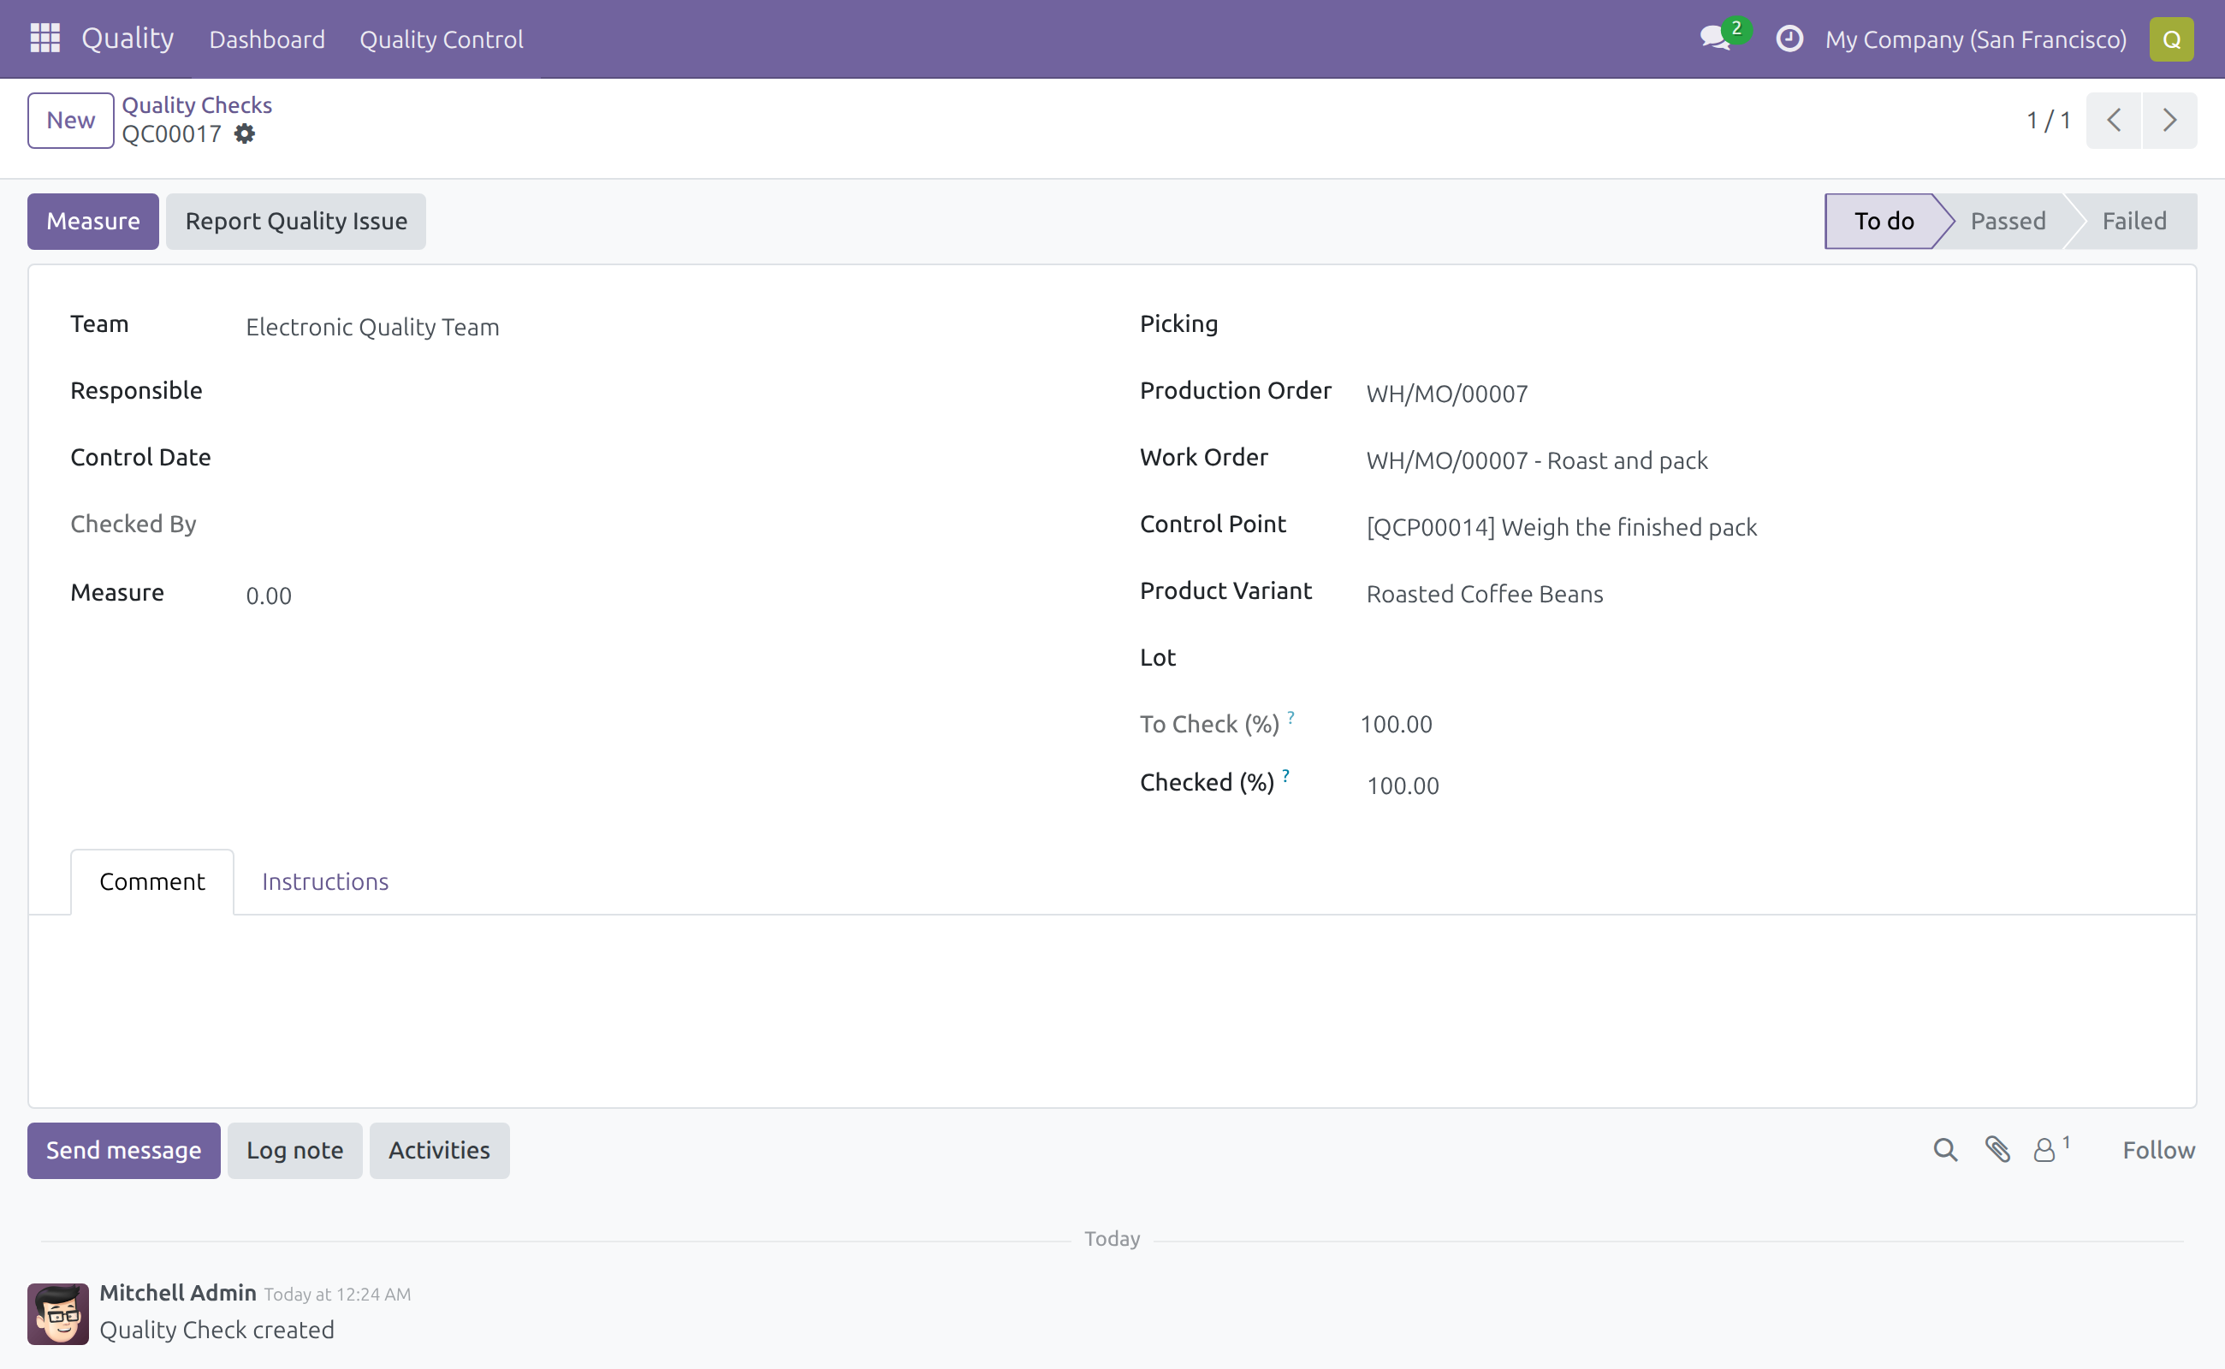Open the Dashboard menu
Viewport: 2225px width, 1369px height.
click(x=266, y=39)
